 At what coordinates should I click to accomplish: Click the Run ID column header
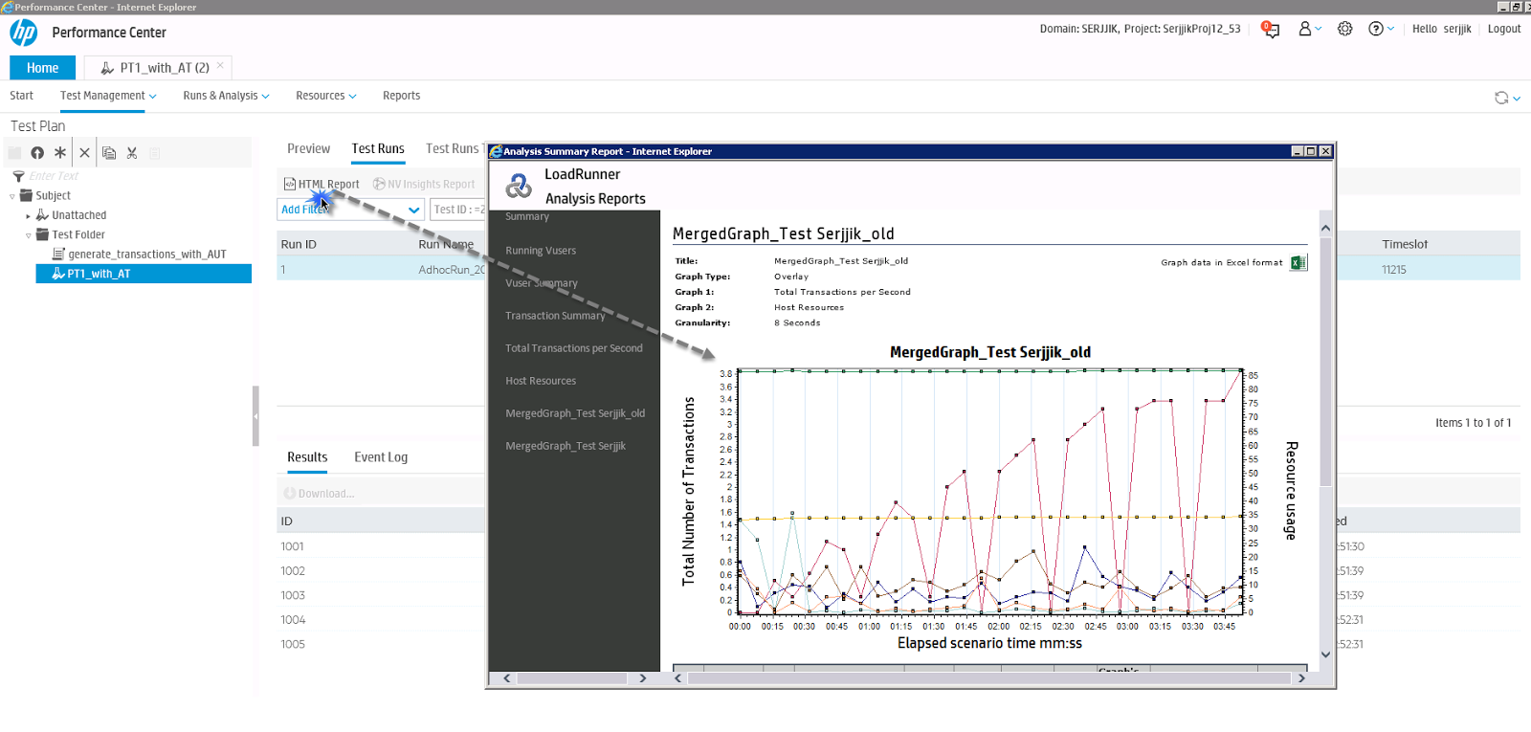299,245
